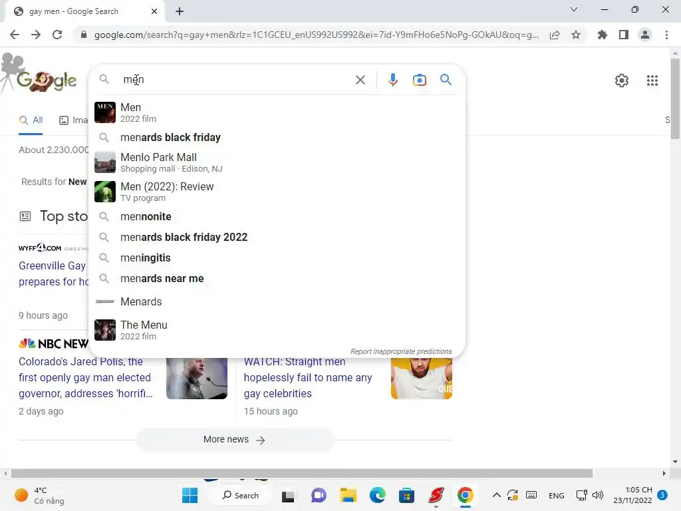Open the red S app on taskbar

pyautogui.click(x=436, y=495)
